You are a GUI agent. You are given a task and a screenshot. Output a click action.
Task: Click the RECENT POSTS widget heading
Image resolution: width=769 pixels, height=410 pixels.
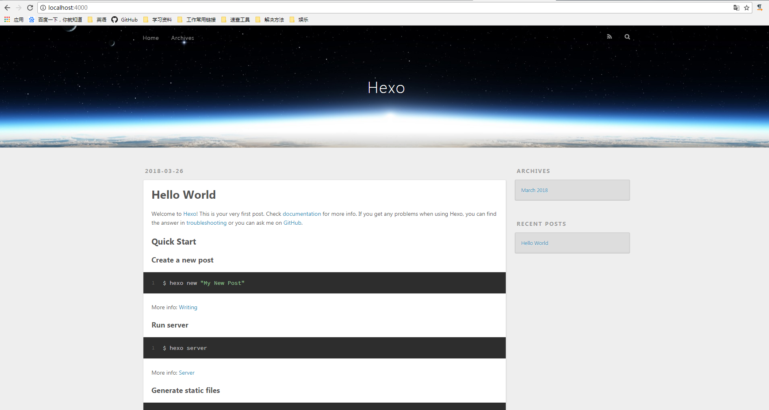pos(541,224)
